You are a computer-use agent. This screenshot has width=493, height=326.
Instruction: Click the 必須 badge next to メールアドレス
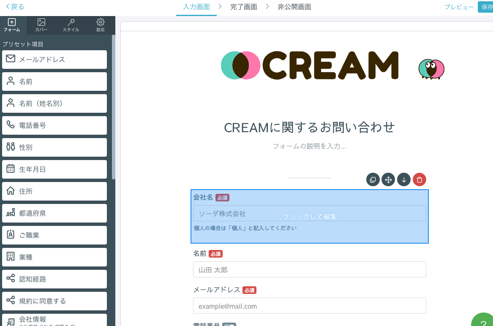250,290
